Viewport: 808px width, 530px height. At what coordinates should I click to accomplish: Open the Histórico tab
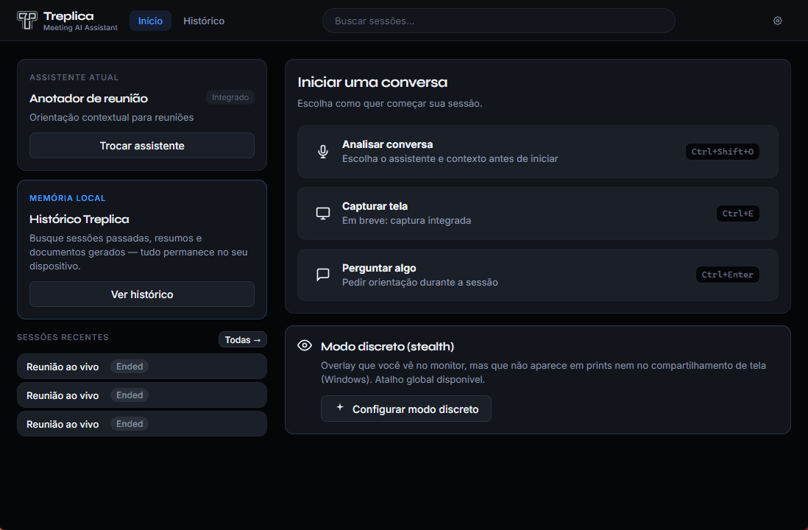(x=204, y=21)
